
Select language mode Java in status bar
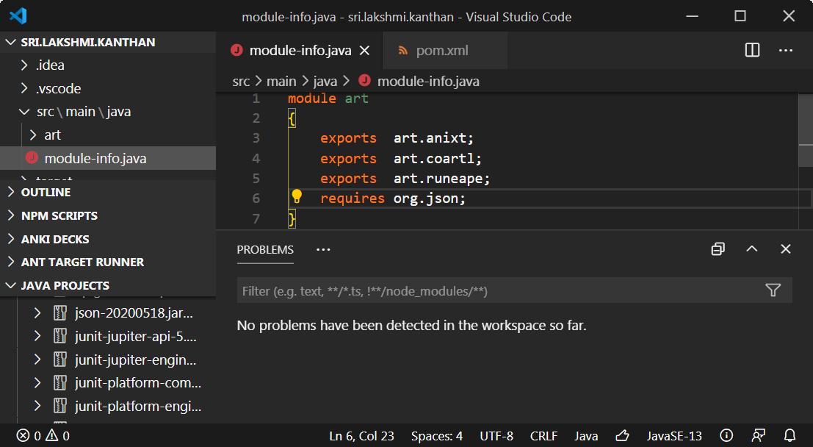click(x=586, y=436)
